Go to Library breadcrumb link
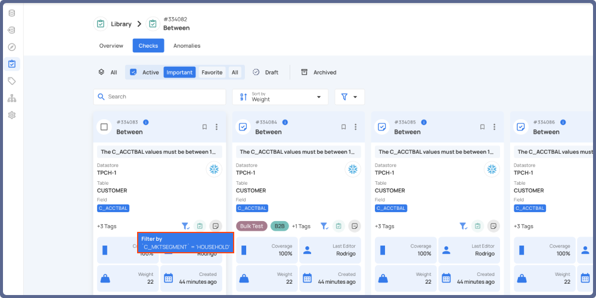This screenshot has width=596, height=298. (121, 24)
